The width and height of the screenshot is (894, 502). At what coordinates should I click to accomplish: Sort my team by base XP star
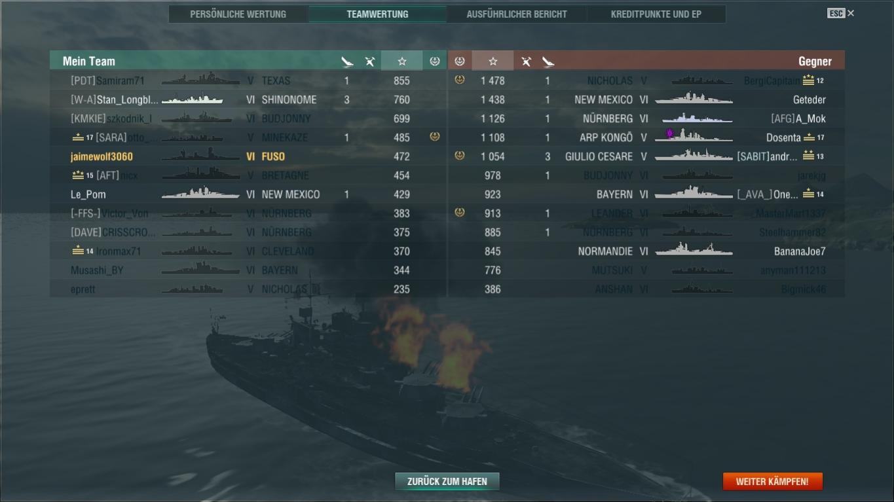point(402,61)
